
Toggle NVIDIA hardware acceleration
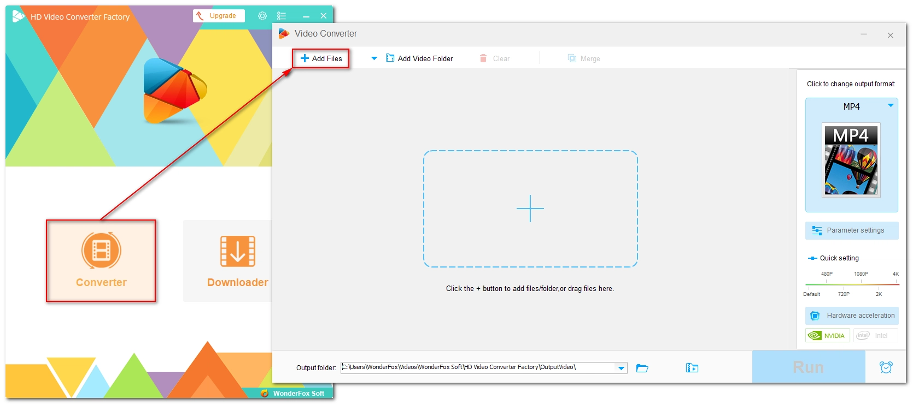coord(828,336)
